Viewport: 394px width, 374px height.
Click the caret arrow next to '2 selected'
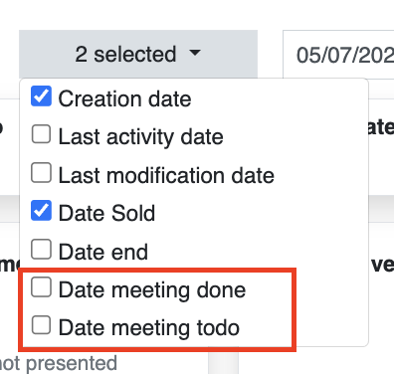click(195, 53)
